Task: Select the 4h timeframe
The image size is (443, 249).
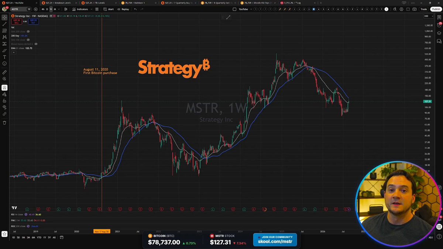Action: tap(43, 9)
